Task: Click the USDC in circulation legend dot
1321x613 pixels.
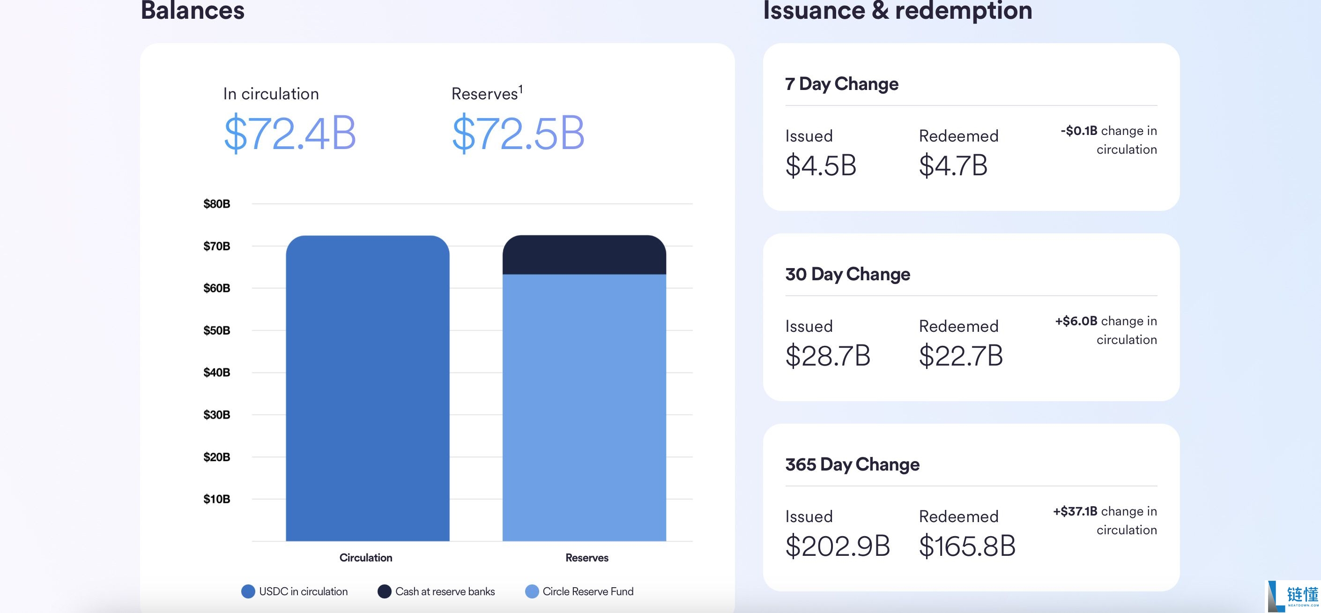Action: [248, 591]
